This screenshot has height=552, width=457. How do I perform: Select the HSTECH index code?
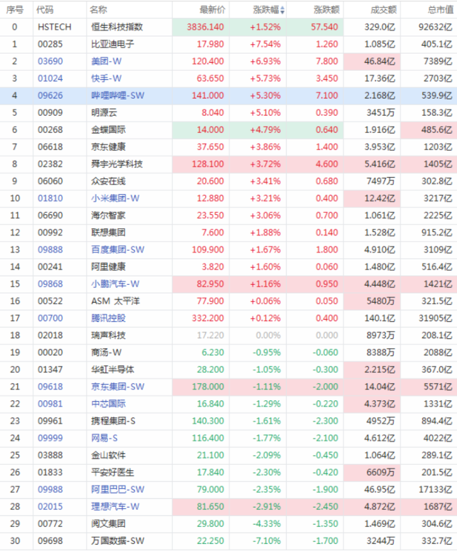tap(54, 27)
